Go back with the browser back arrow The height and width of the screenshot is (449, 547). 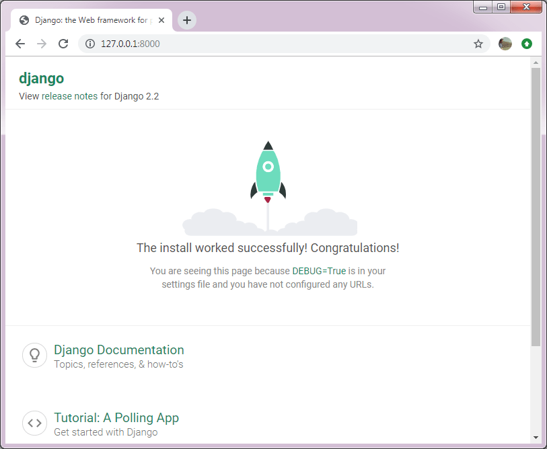20,44
